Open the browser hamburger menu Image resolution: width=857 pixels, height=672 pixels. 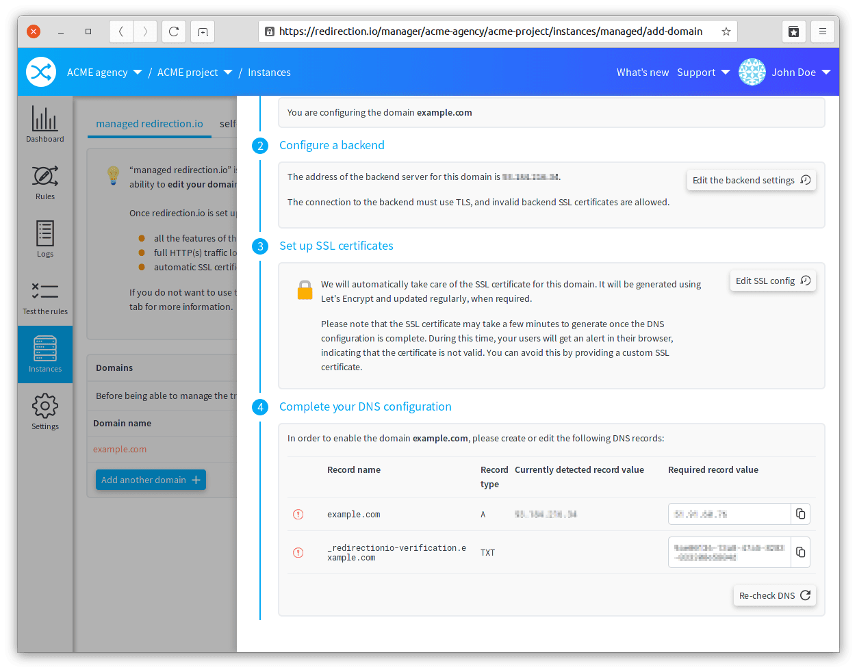pyautogui.click(x=823, y=31)
